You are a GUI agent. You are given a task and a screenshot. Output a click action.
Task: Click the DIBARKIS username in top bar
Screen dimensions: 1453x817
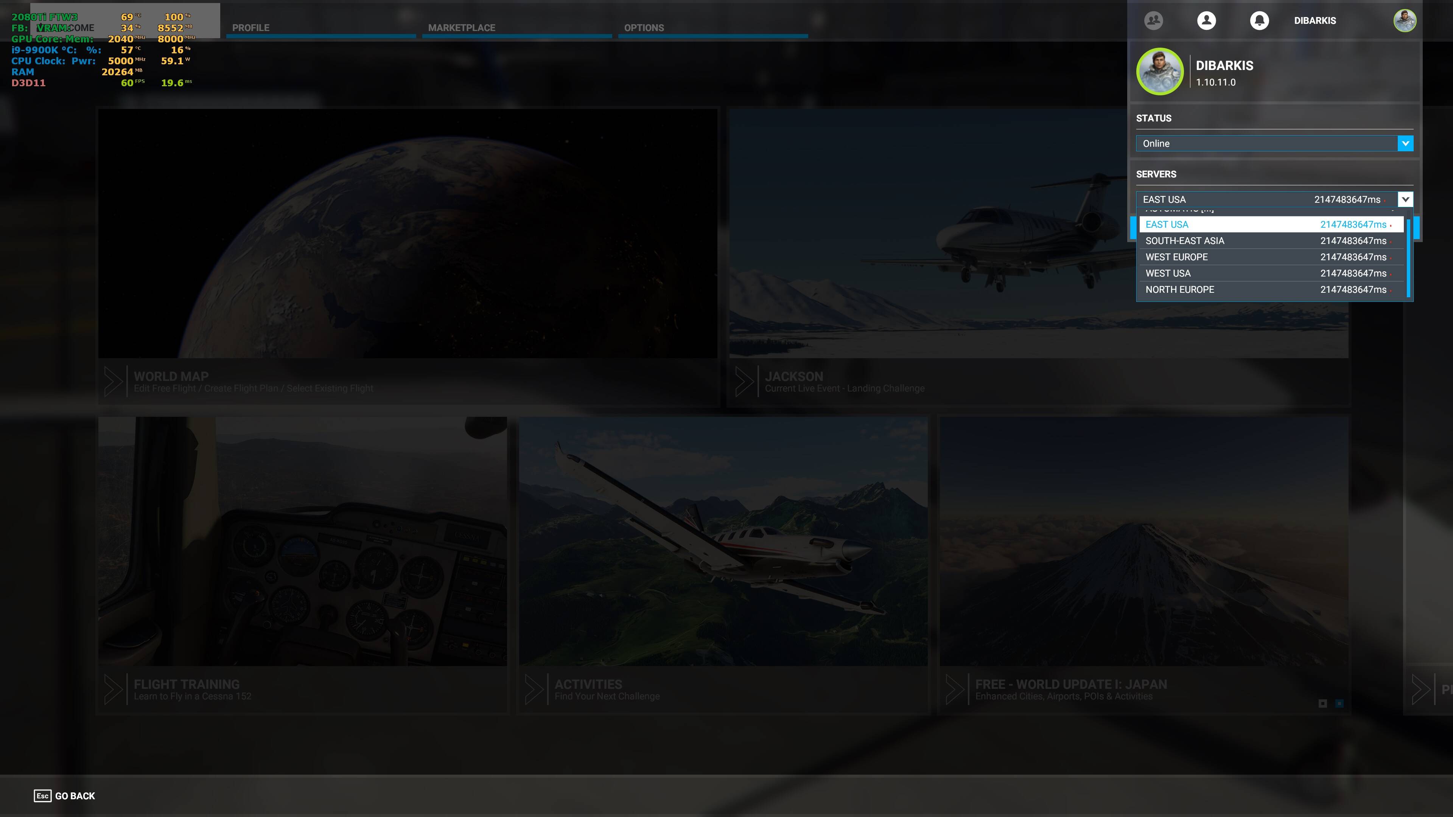[x=1315, y=20]
